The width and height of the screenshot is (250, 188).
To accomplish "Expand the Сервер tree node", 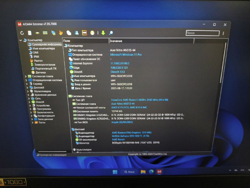I will pos(27,84).
